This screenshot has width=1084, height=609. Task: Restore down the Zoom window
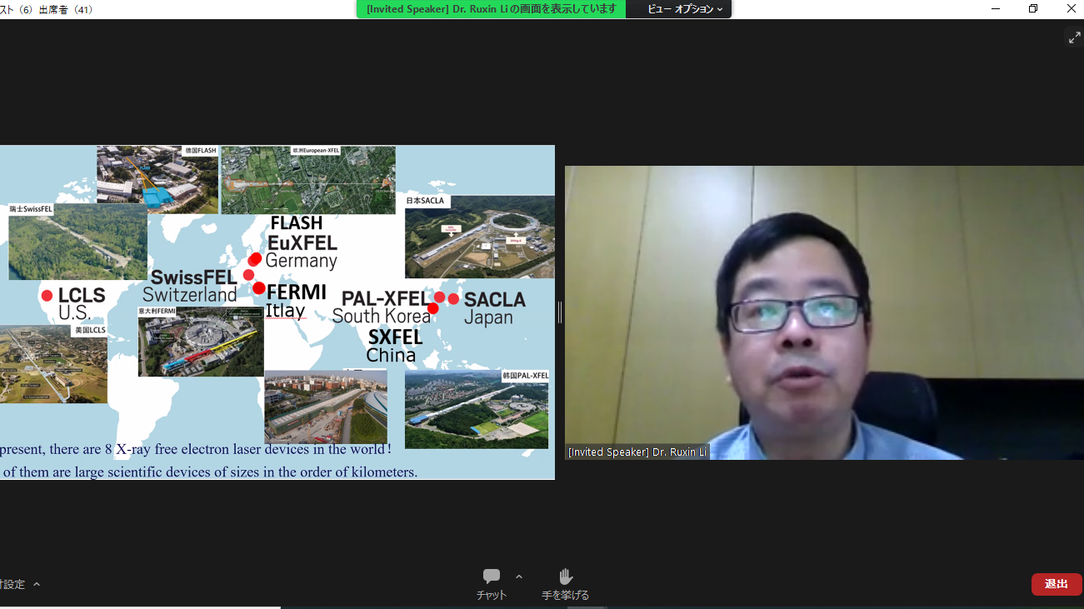coord(1033,9)
